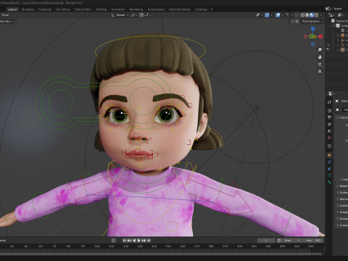Open the gizmo options dropdown arrow
348x261 pixels.
[x=272, y=15]
